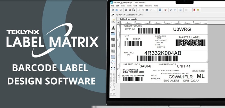Click the Paste clipboard icon

(147, 10)
